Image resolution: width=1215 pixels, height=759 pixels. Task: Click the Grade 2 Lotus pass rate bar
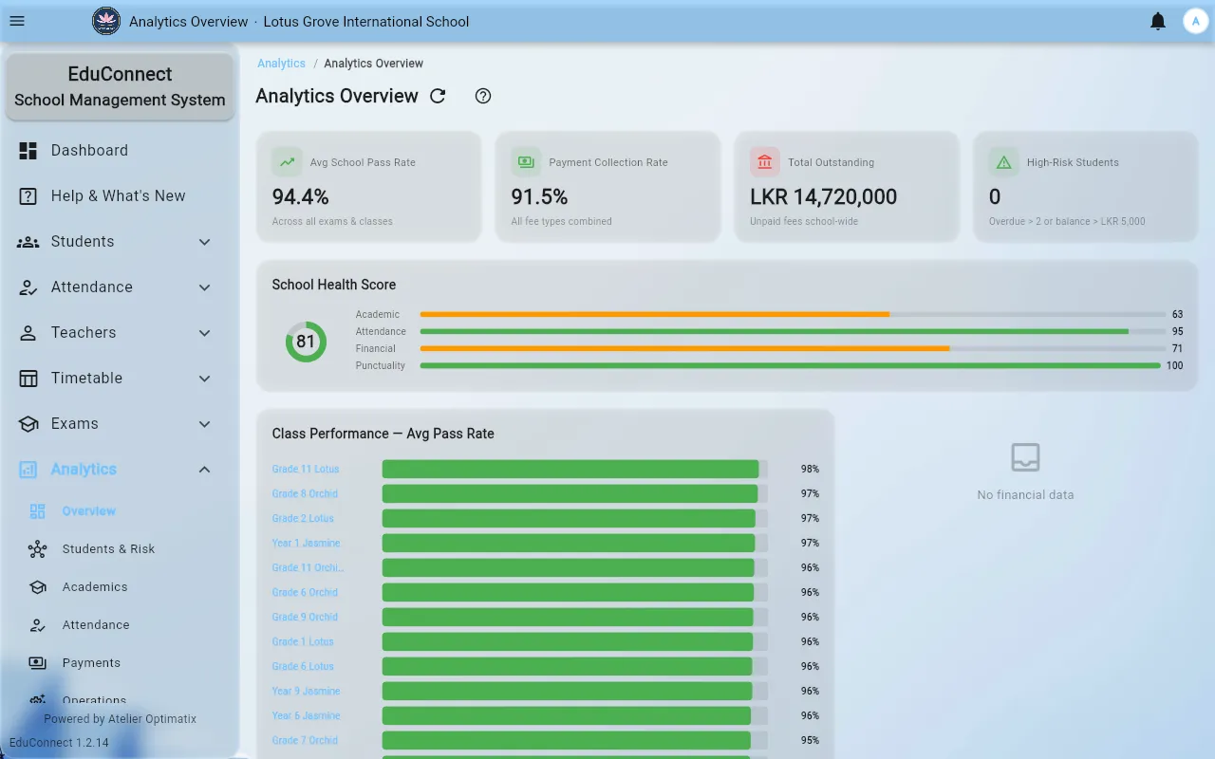click(575, 518)
